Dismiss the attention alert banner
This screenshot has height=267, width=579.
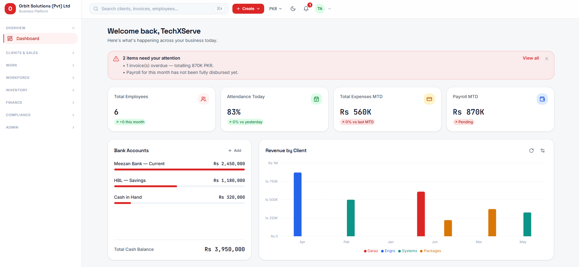pyautogui.click(x=547, y=59)
